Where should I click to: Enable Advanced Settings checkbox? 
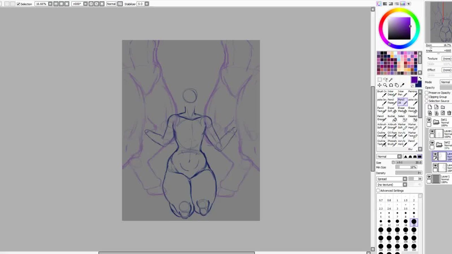click(378, 190)
